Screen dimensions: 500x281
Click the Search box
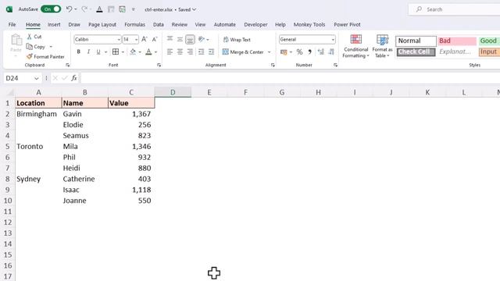tap(454, 9)
